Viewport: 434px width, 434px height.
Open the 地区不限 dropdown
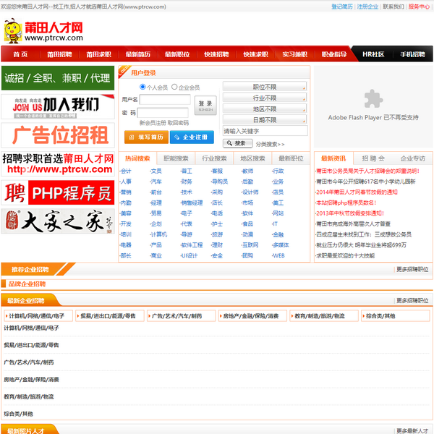pos(265,109)
